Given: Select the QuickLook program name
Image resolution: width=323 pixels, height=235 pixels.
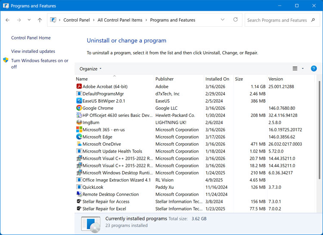Looking at the screenshot, I should (x=93, y=187).
